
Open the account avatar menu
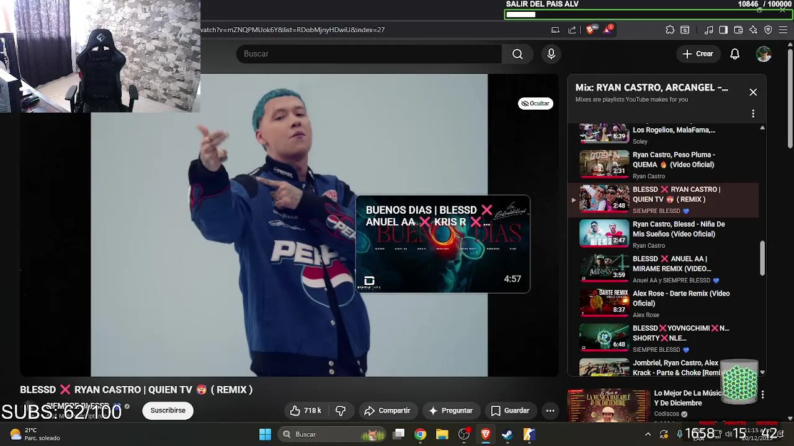click(764, 54)
